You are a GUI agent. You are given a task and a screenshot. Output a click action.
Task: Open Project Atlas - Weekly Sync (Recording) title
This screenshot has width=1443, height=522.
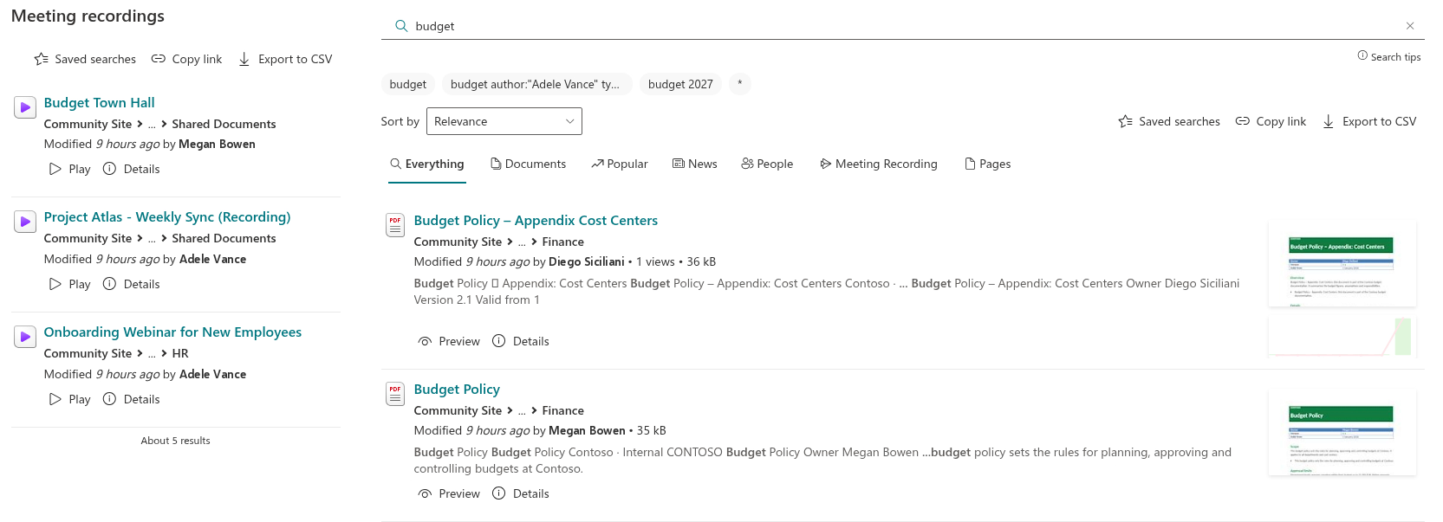pyautogui.click(x=167, y=217)
